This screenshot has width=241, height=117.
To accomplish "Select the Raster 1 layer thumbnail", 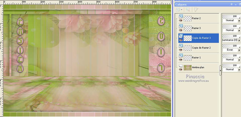I will (187, 58).
